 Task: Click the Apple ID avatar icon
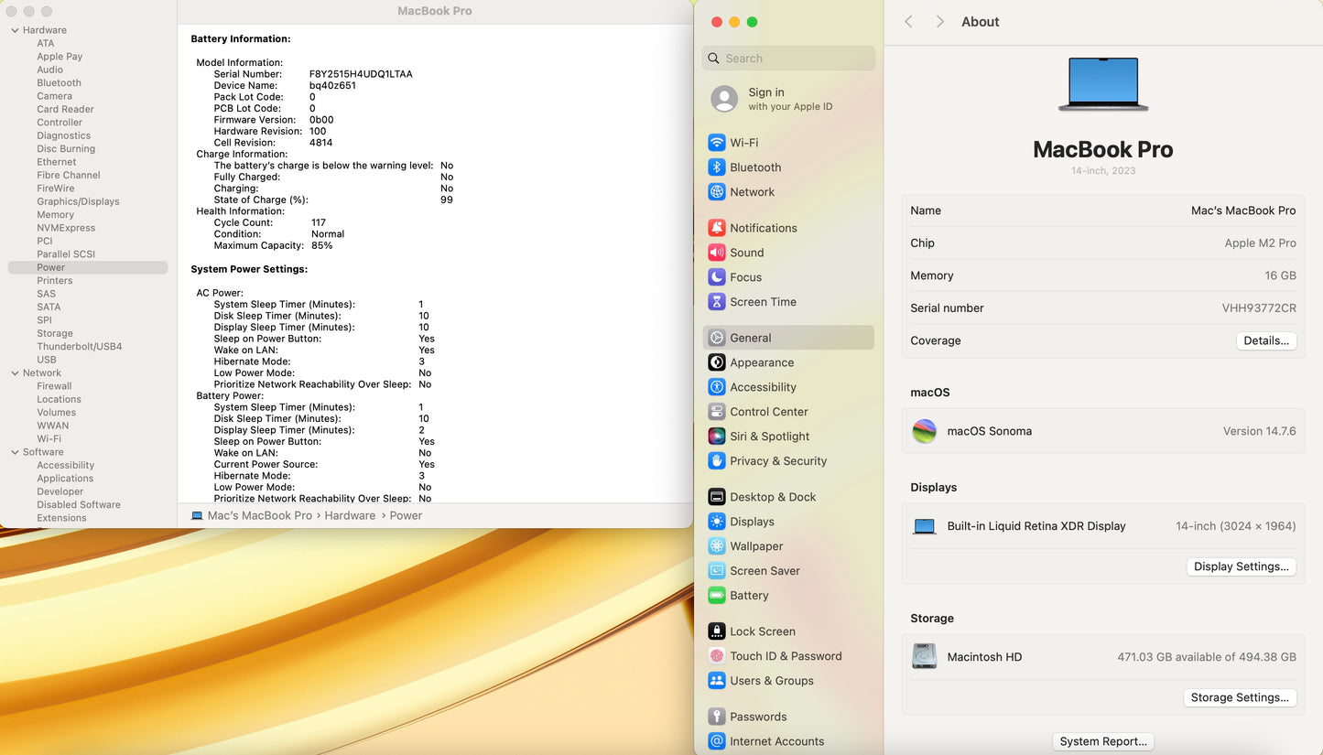click(724, 99)
